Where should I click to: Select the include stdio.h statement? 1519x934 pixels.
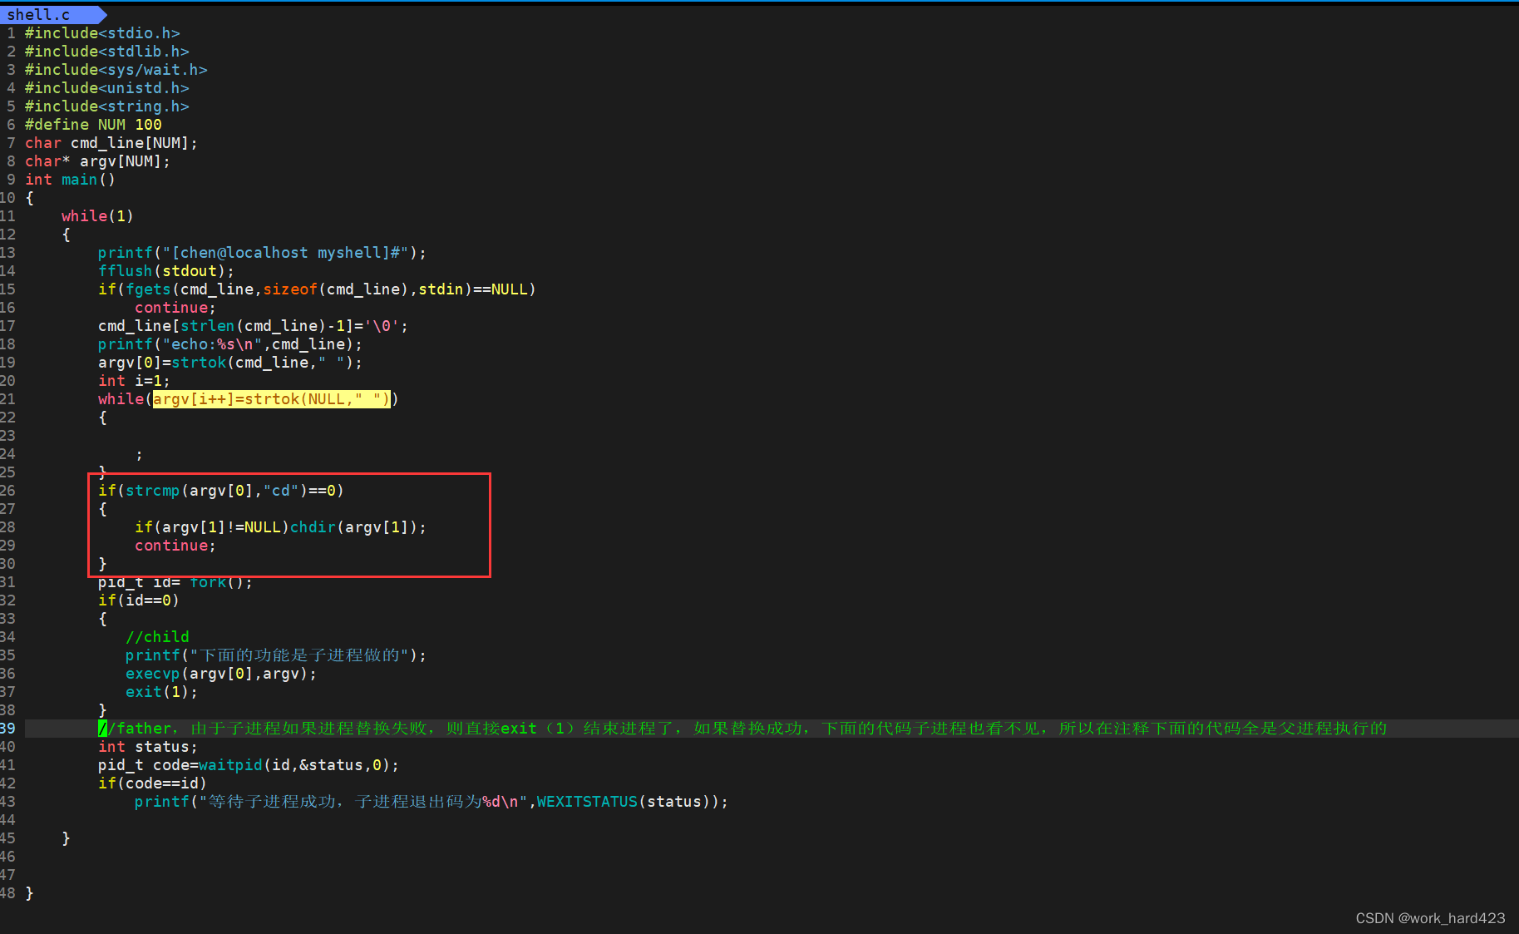coord(102,32)
